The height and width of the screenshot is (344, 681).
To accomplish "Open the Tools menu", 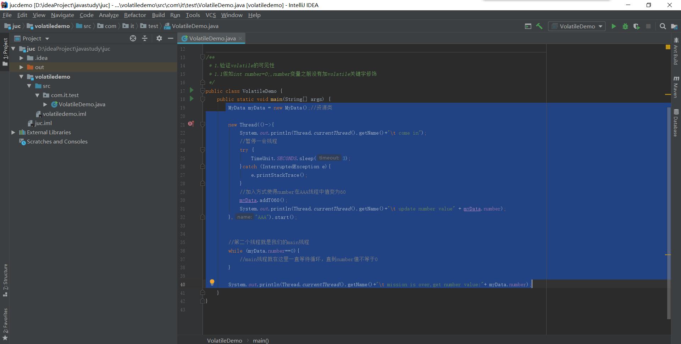I will point(193,15).
